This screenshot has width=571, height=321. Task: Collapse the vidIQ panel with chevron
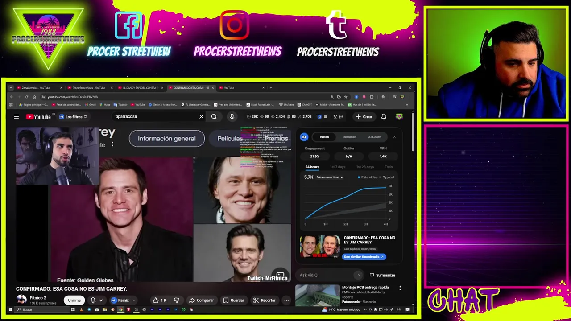pyautogui.click(x=394, y=137)
